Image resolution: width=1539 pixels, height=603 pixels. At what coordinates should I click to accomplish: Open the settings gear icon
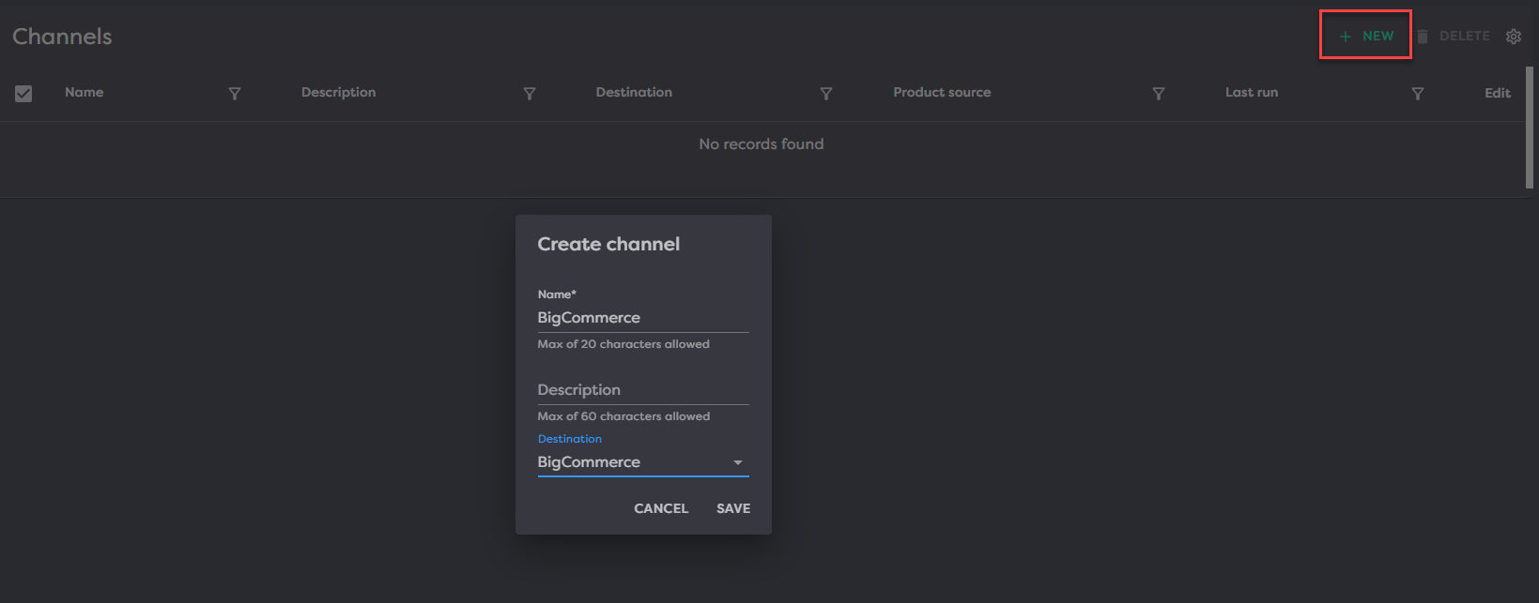[x=1513, y=37]
